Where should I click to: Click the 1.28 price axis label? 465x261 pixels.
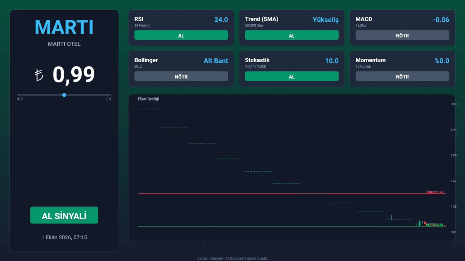click(453, 207)
